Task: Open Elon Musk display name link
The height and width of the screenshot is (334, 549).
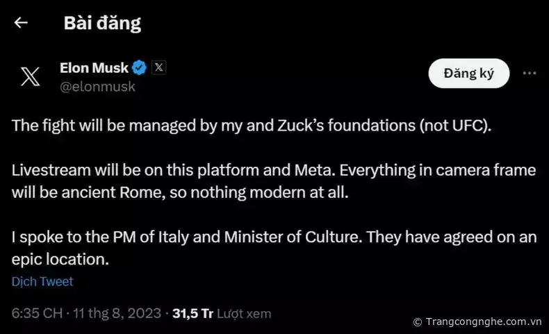Action: 94,67
